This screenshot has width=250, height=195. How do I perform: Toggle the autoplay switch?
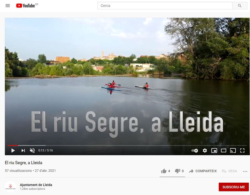pyautogui.click(x=195, y=150)
